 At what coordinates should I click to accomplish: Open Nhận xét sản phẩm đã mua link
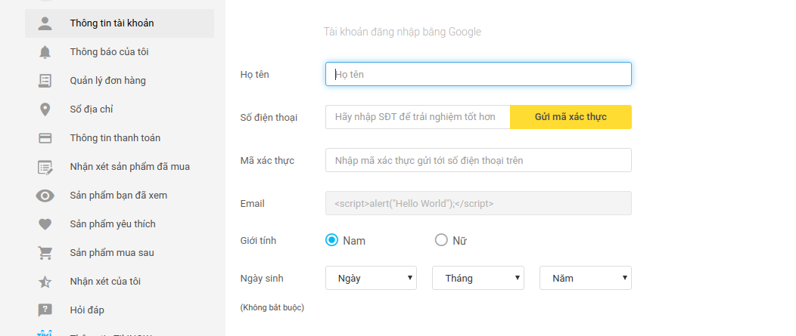(x=129, y=167)
